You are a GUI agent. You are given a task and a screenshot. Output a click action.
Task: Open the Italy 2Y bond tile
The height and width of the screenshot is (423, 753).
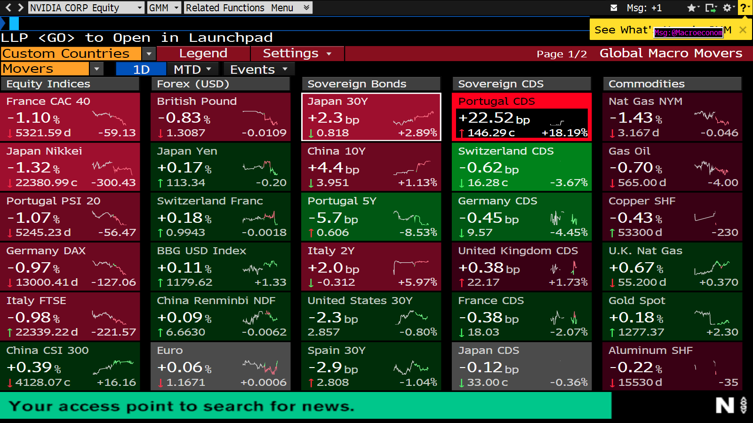click(371, 266)
